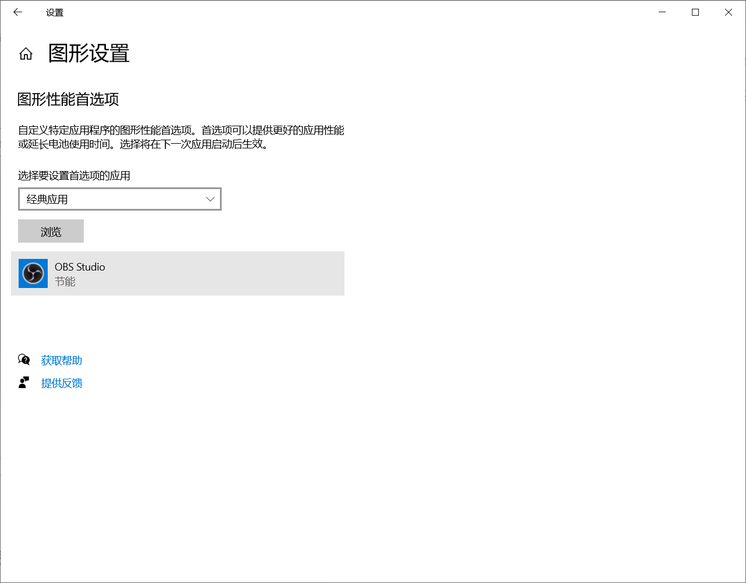Screen dimensions: 746x583
Task: Select the OBS Studio app icon
Action: 33,273
